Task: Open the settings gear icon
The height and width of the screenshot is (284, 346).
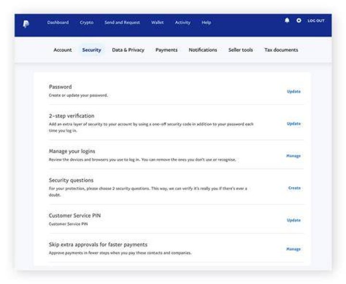Action: click(x=299, y=21)
